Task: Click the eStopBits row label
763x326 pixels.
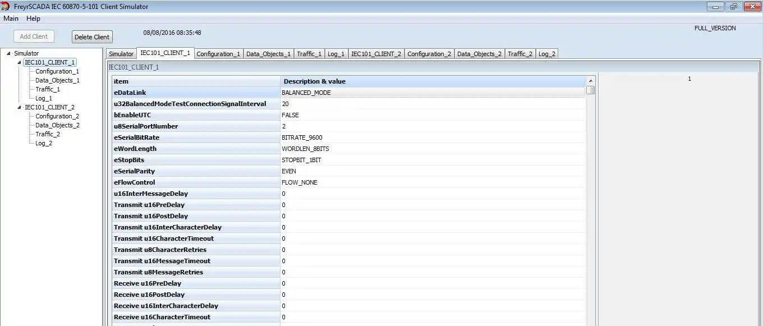Action: point(196,160)
